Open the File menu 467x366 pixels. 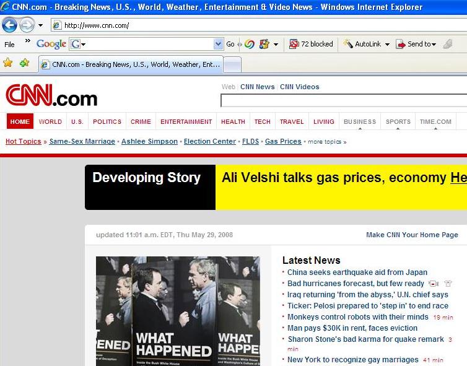(x=9, y=44)
